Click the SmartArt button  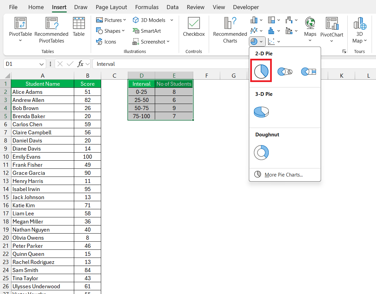[x=146, y=31]
